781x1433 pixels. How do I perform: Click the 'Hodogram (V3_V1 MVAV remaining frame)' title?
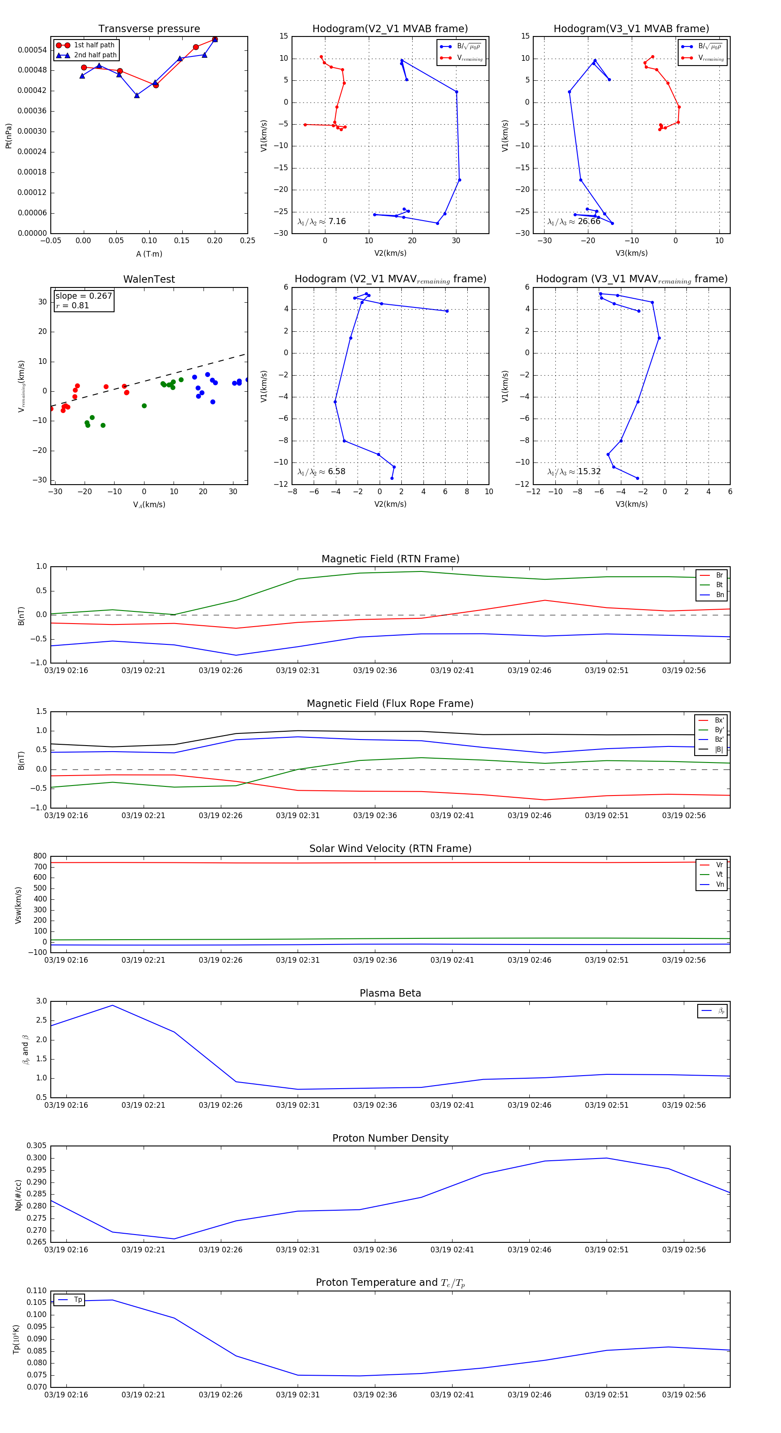tap(631, 279)
